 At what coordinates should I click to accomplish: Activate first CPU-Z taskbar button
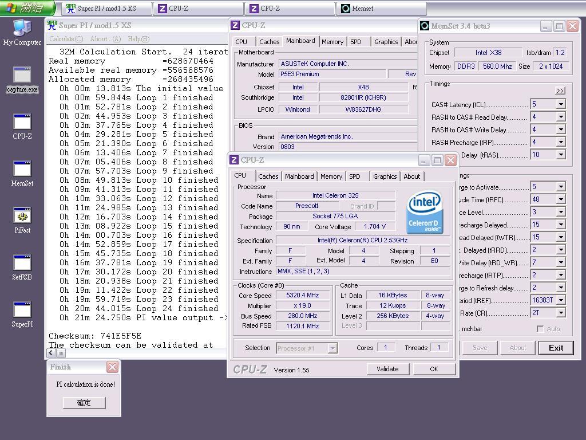pyautogui.click(x=198, y=8)
